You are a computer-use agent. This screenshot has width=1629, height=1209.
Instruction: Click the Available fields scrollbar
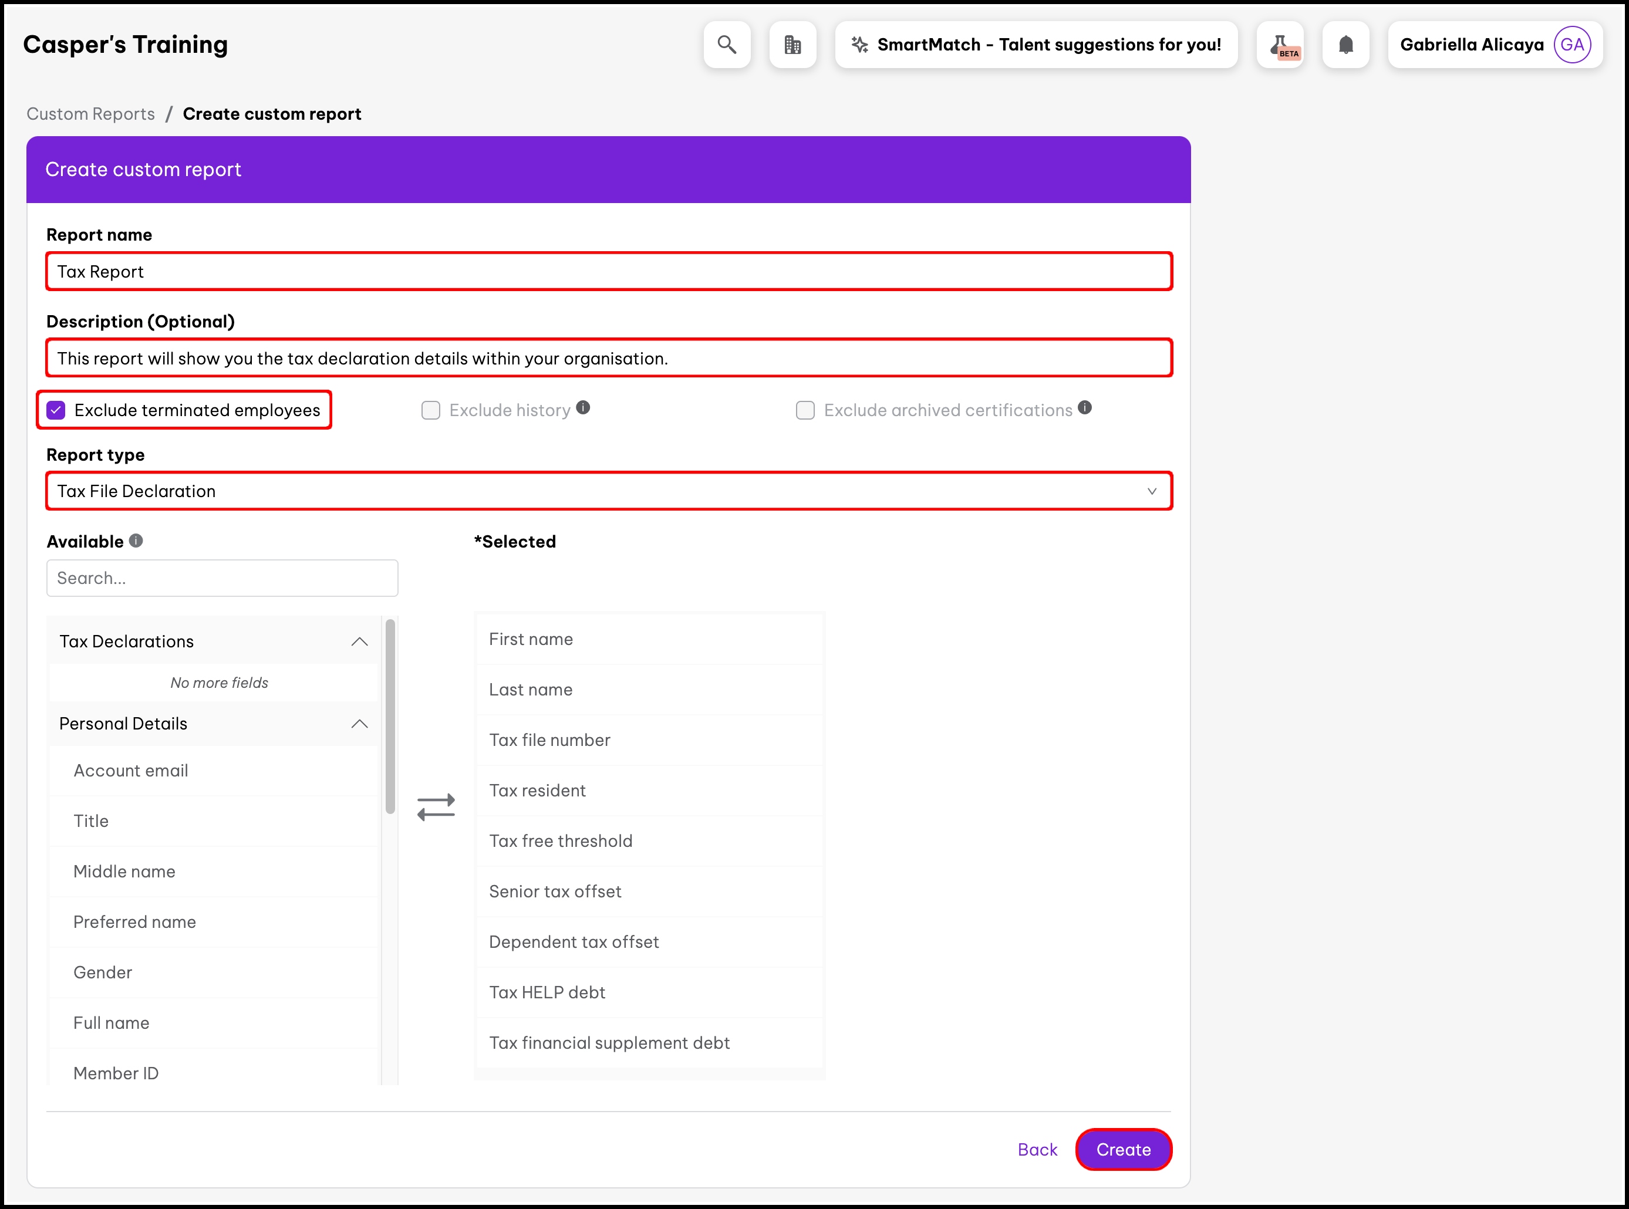click(x=390, y=717)
